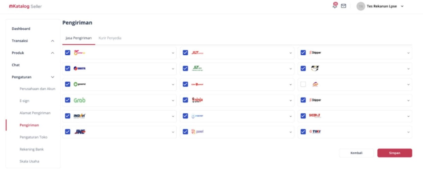Switch to the Kurir Penyedia tab
Viewport: 423px width, 169px height.
110,38
